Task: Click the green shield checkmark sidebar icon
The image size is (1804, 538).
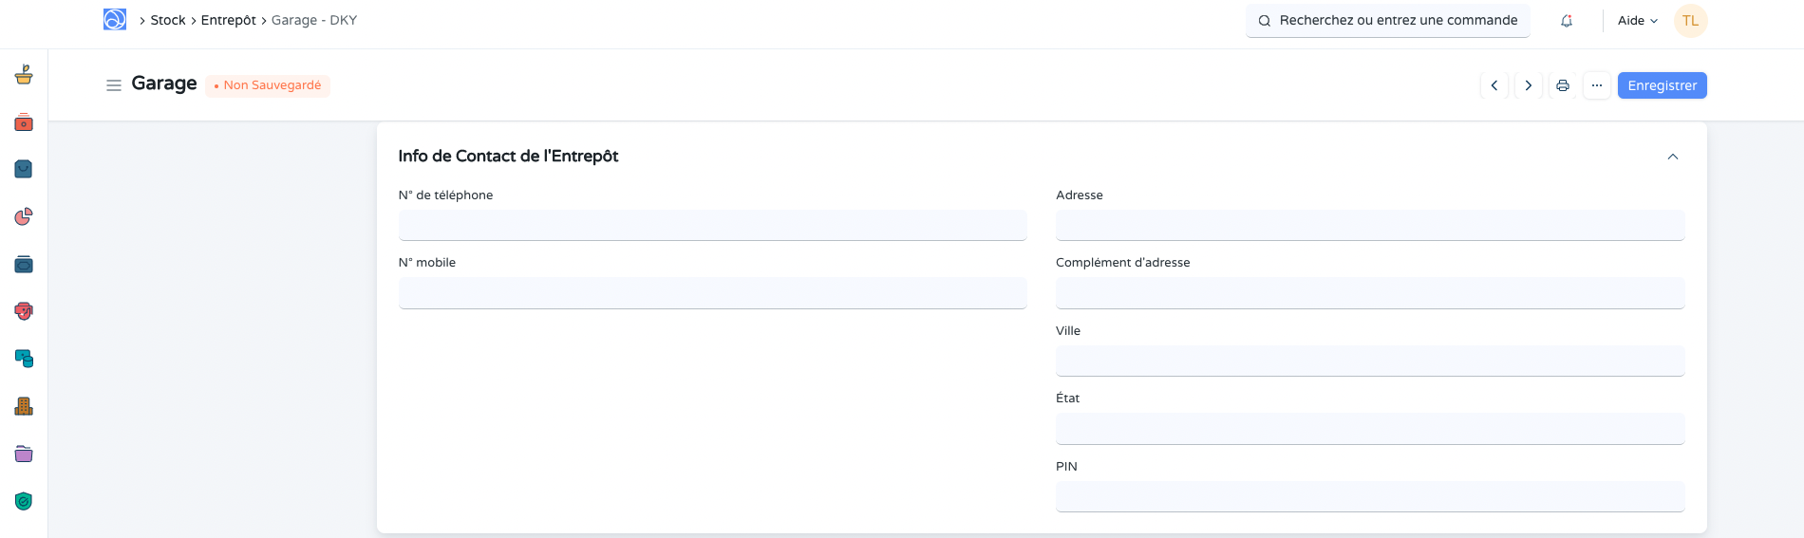Action: [24, 501]
